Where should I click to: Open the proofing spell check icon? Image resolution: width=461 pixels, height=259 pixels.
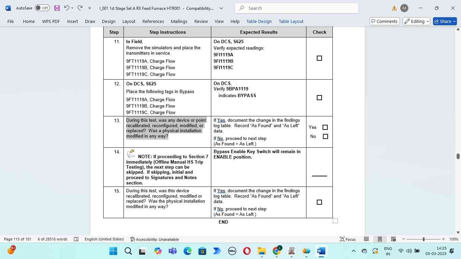coord(76,239)
